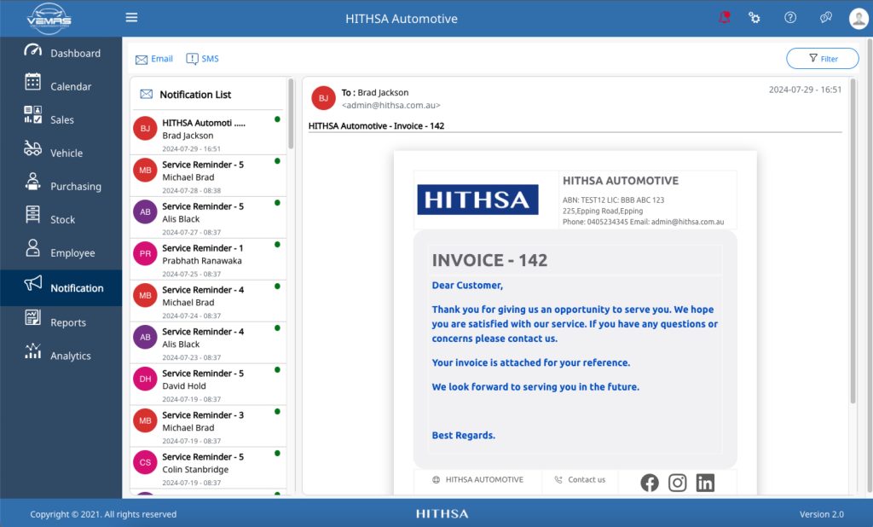Open the Dashboard menu item

pyautogui.click(x=61, y=53)
